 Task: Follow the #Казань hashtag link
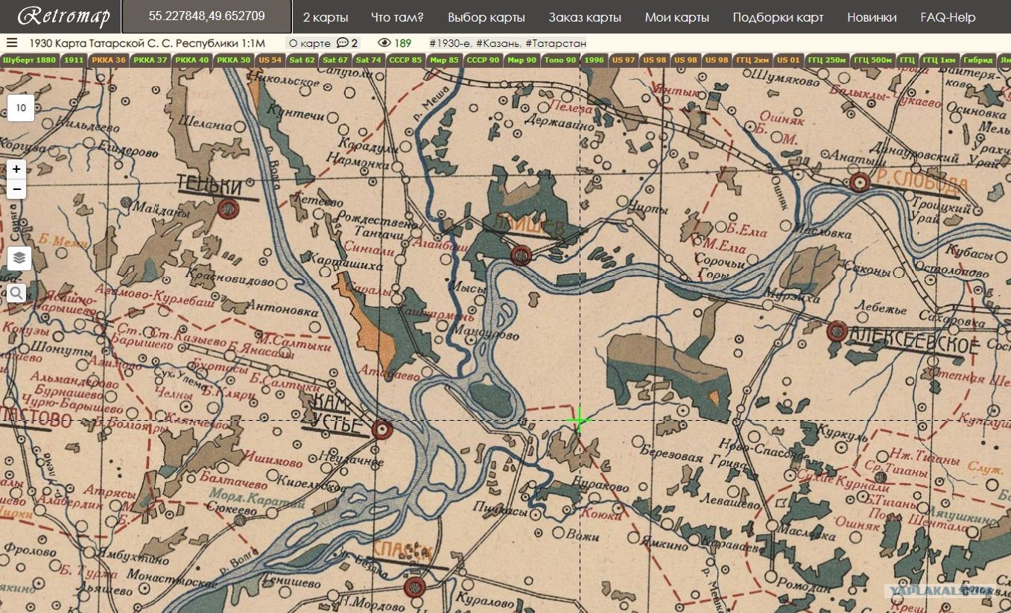(x=498, y=43)
